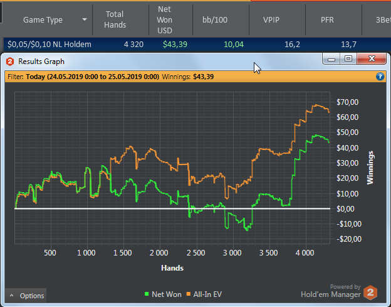Click the Results Graph window title text
391x307 pixels.
tap(41, 62)
